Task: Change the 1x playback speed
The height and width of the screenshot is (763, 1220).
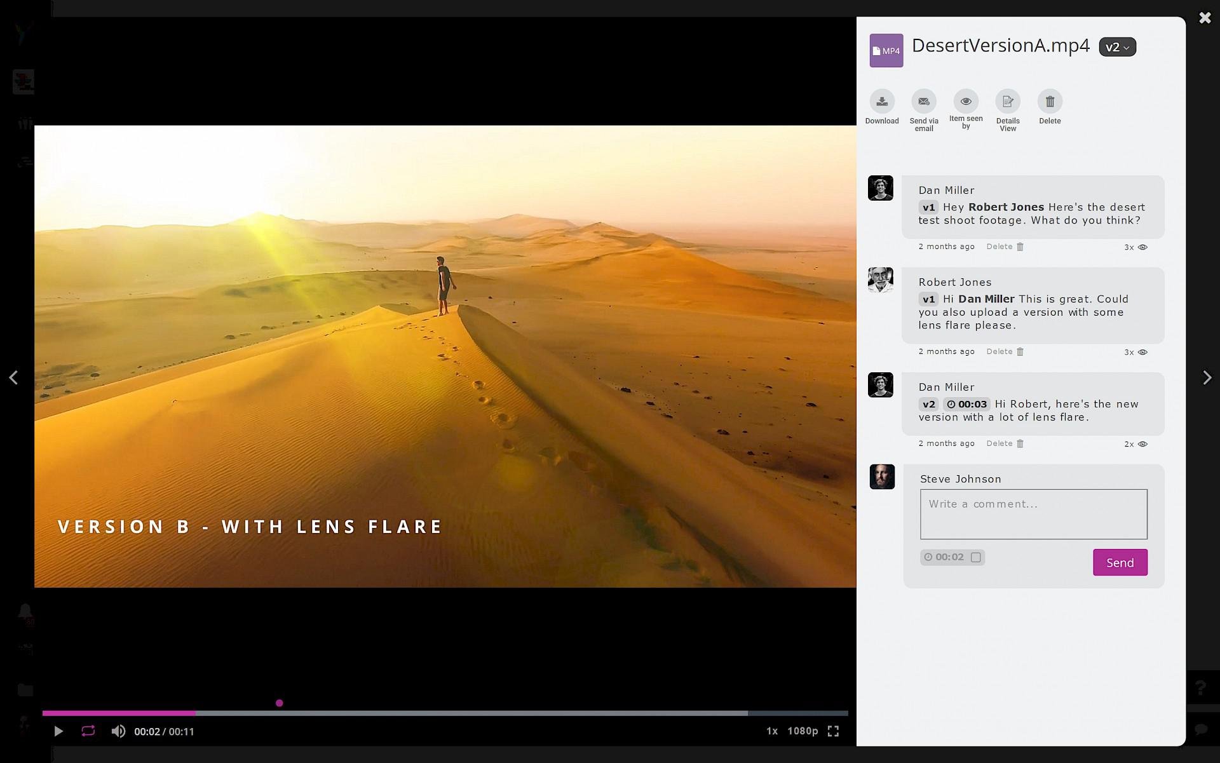Action: click(771, 731)
